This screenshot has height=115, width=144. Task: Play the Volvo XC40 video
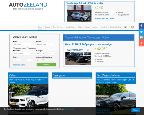[28, 99]
